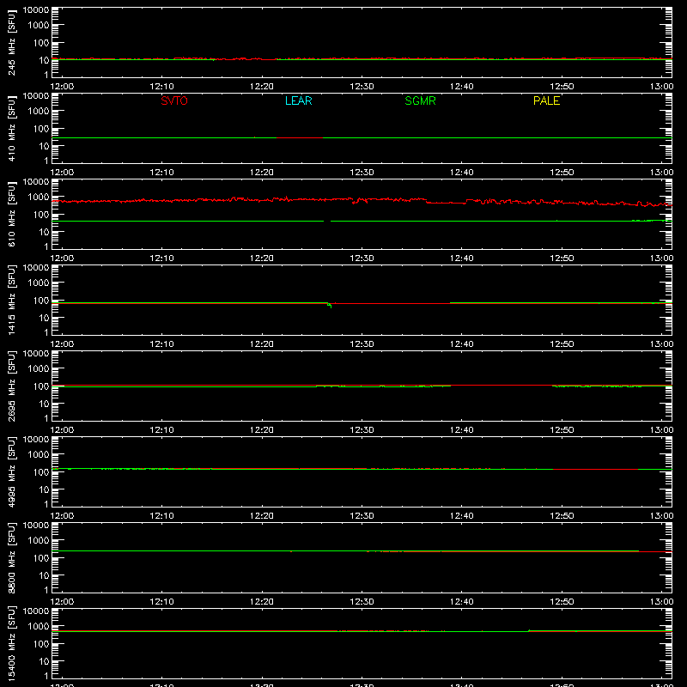Click the 1000 y-tick of 15400 MHz panel
This screenshot has width=687, height=687.
39,627
